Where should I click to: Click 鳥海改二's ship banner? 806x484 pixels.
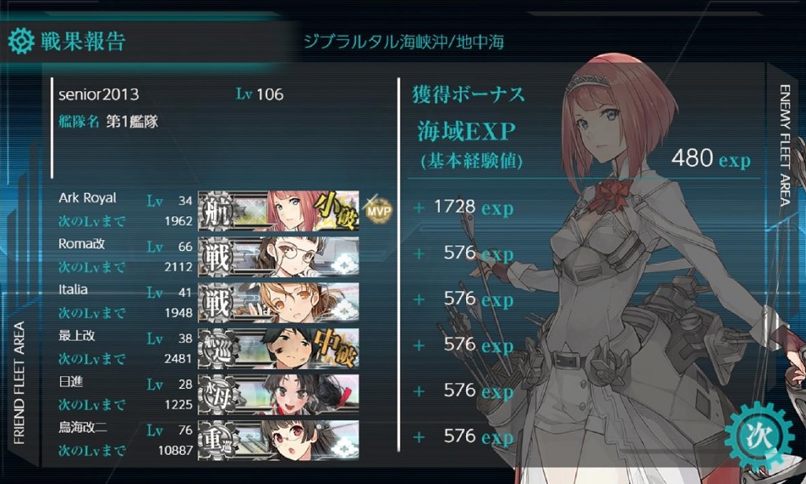tap(279, 440)
